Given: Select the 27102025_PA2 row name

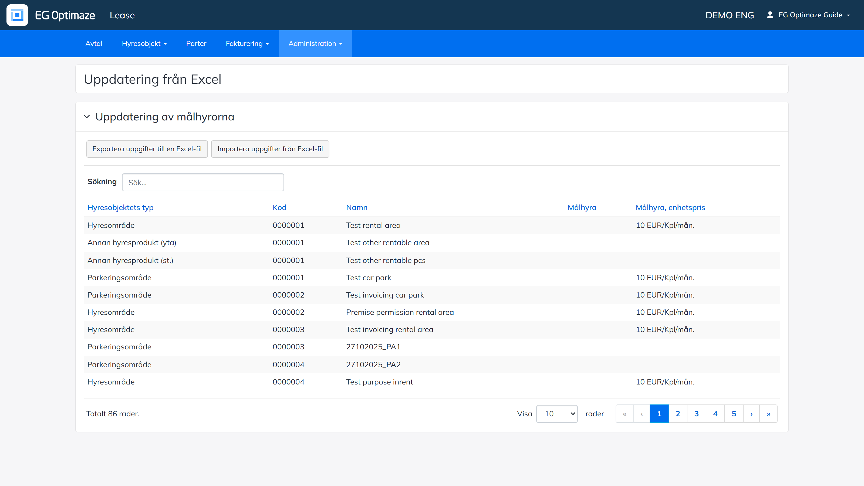Looking at the screenshot, I should pos(373,364).
